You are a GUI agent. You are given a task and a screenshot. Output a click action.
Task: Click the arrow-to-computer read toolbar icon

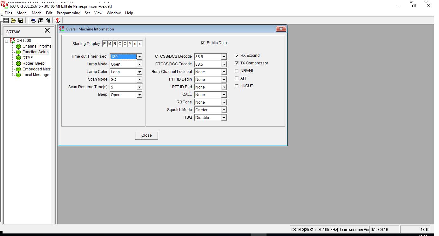(x=33, y=20)
